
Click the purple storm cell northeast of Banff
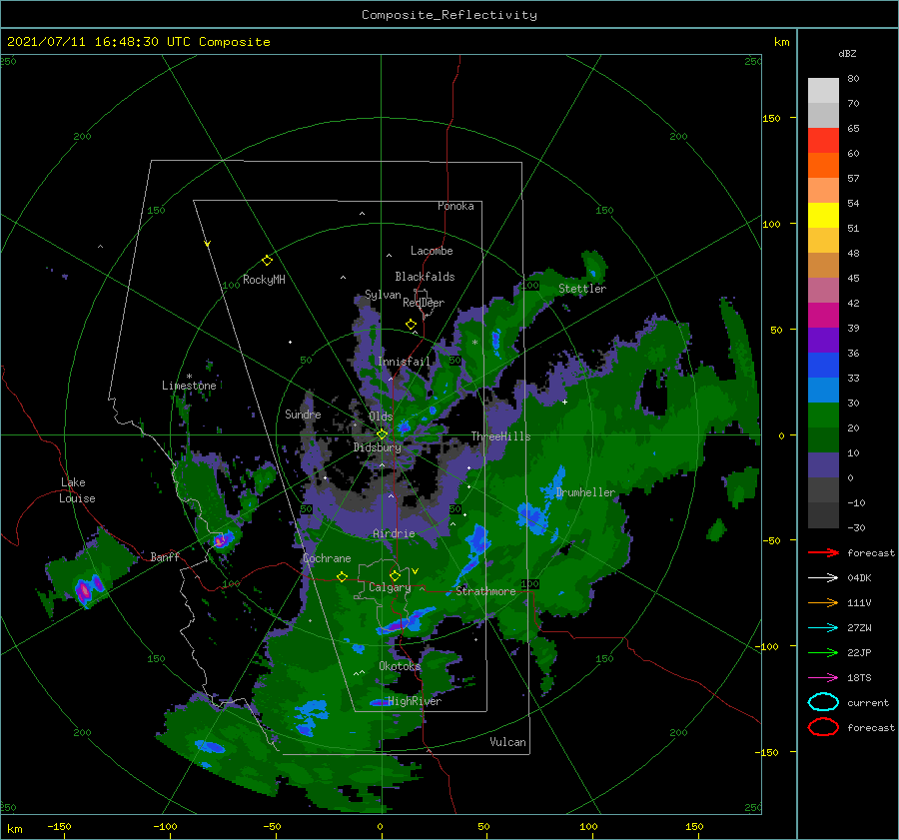(x=221, y=539)
